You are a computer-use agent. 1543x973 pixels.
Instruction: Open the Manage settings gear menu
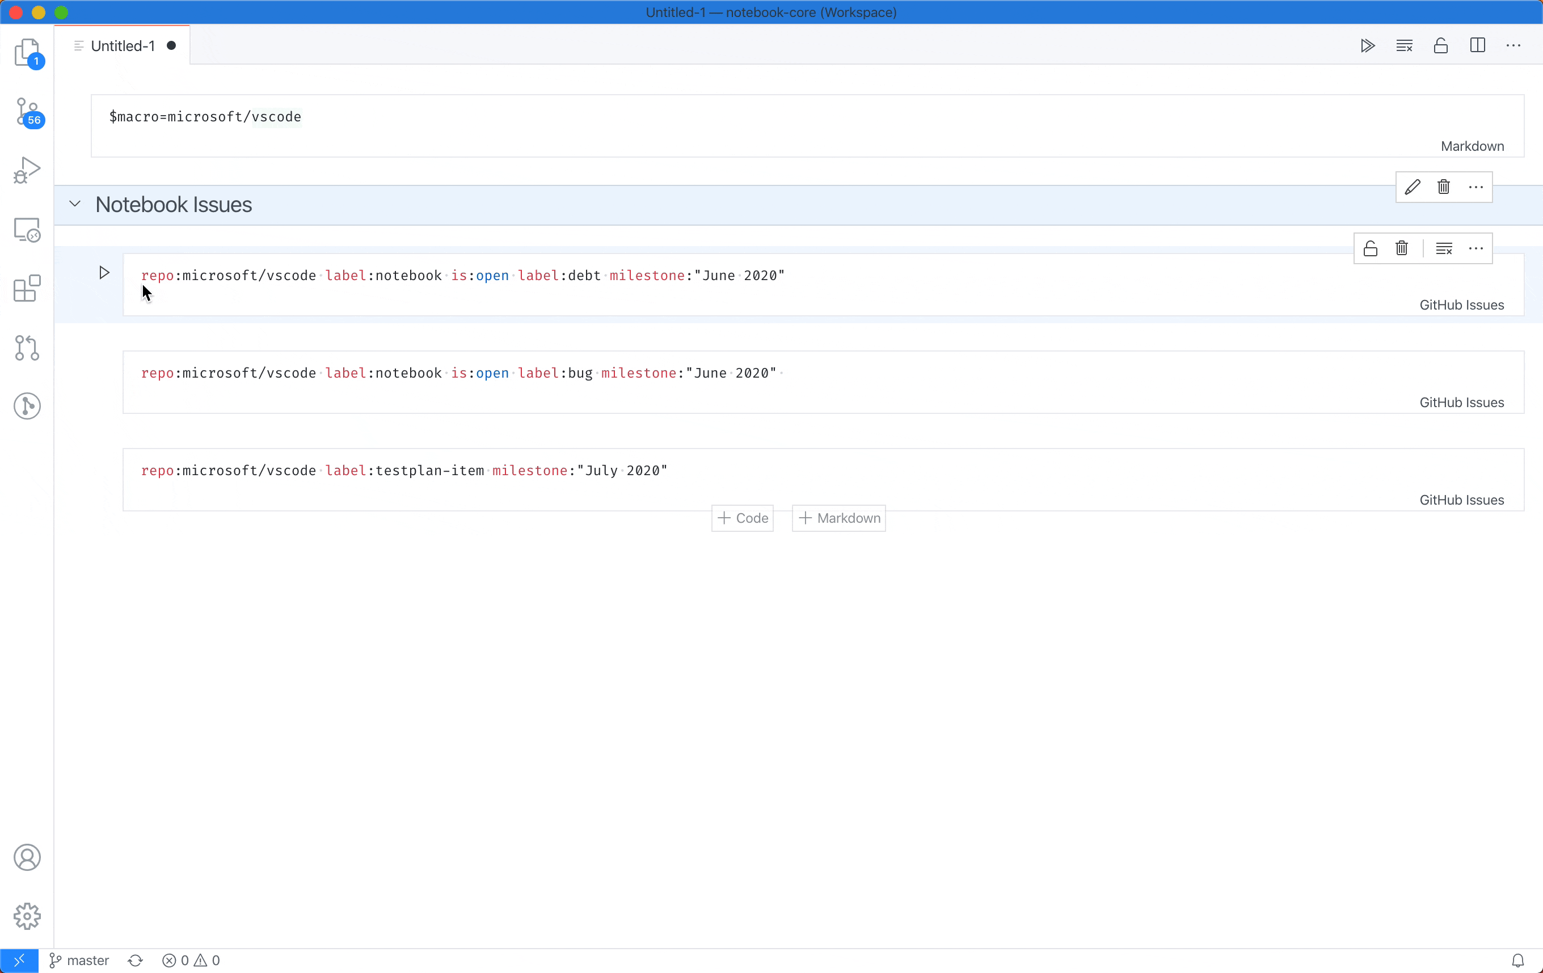pyautogui.click(x=28, y=917)
